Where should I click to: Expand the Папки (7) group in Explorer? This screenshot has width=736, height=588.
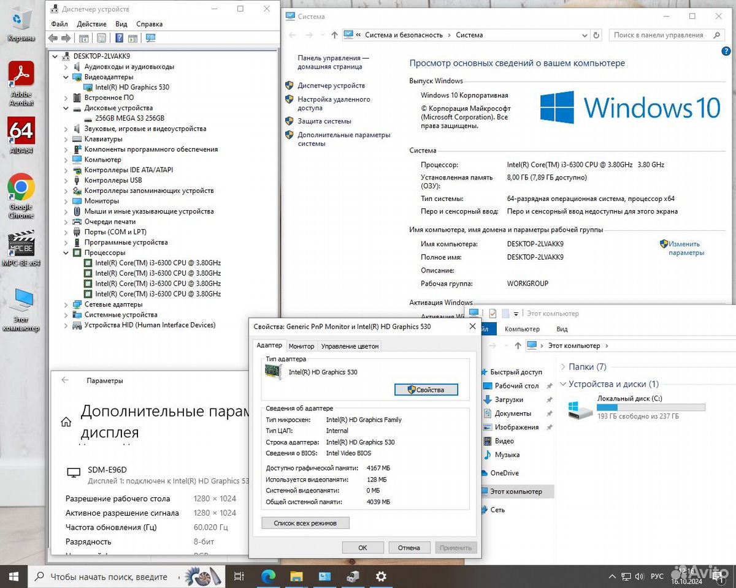click(563, 367)
